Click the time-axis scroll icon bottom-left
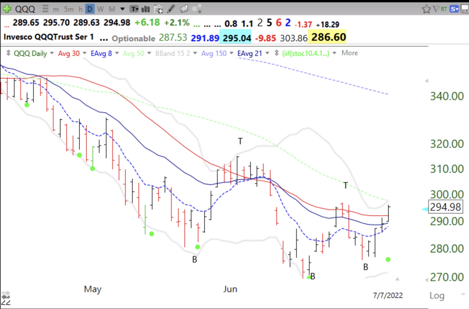 (x=6, y=294)
